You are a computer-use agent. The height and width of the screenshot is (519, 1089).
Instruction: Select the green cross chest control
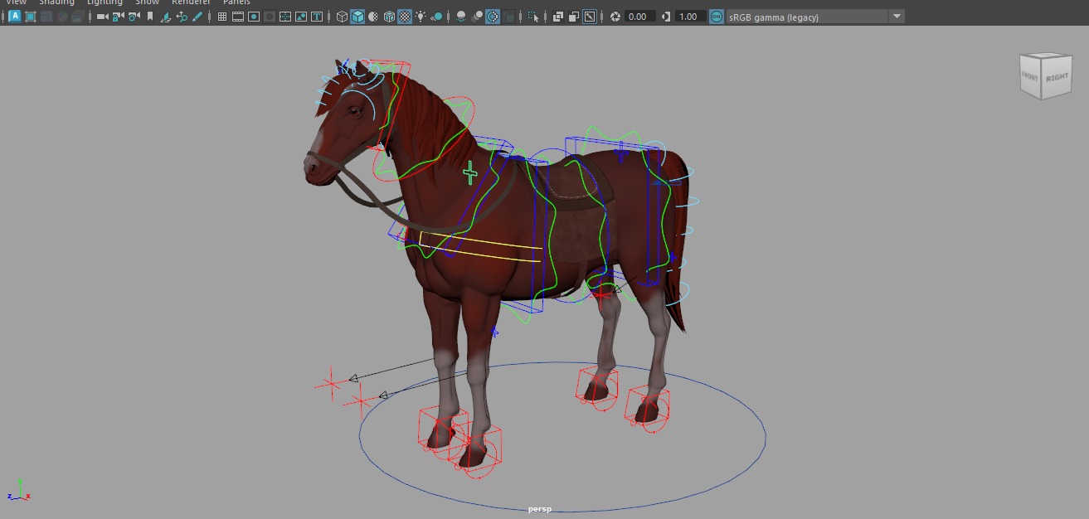tap(470, 173)
